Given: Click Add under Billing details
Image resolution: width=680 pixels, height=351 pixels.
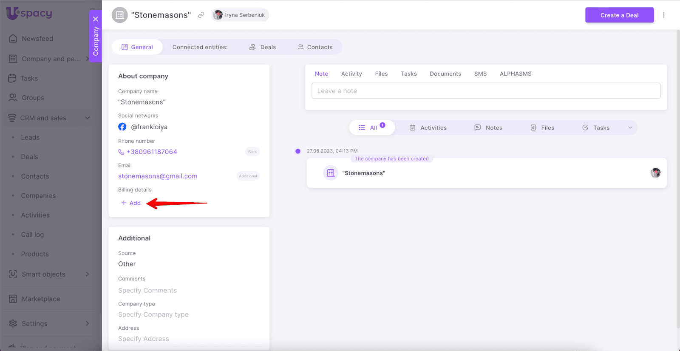Looking at the screenshot, I should tap(131, 203).
